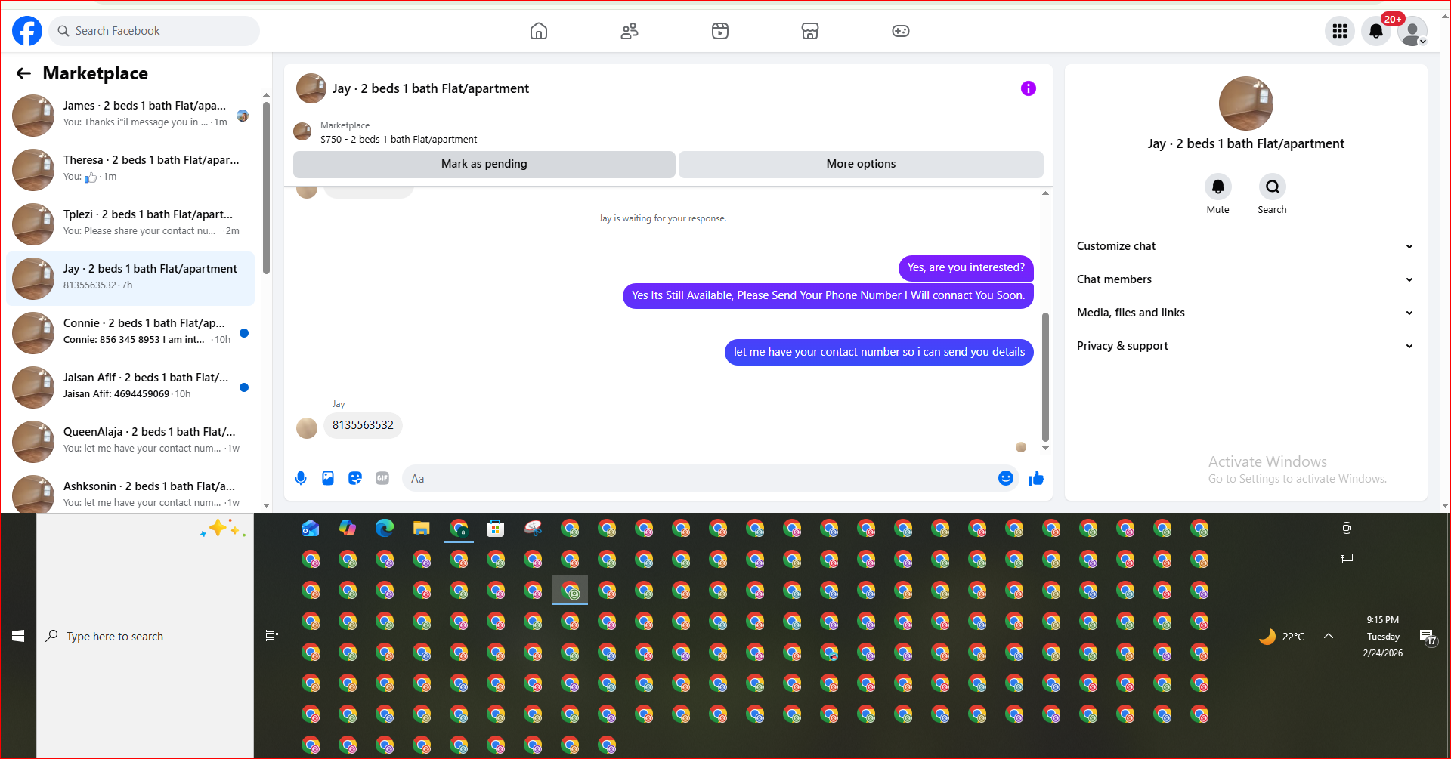Click the Search Facebook field
Image resolution: width=1451 pixels, height=759 pixels.
pos(155,31)
